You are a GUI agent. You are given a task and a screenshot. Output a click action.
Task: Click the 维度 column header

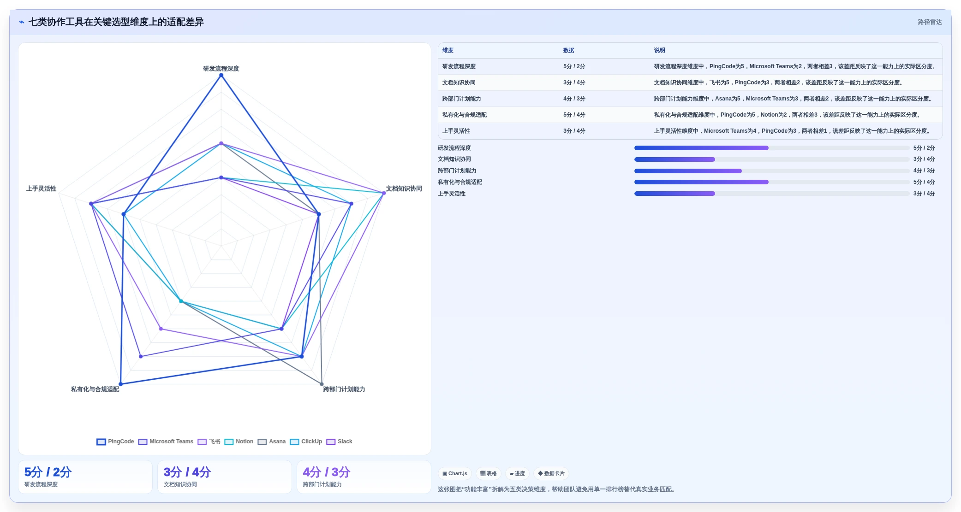point(448,50)
